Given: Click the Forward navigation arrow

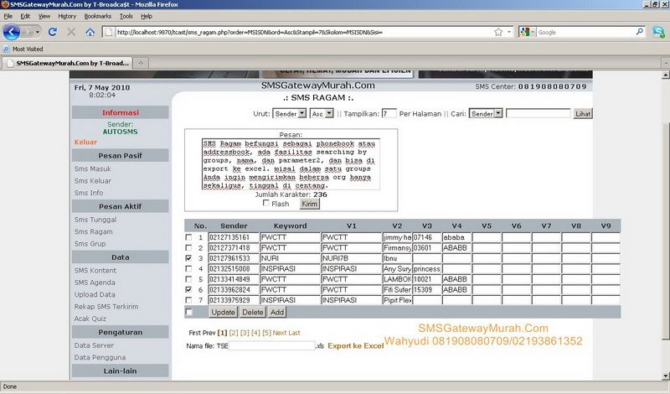Looking at the screenshot, I should [28, 32].
